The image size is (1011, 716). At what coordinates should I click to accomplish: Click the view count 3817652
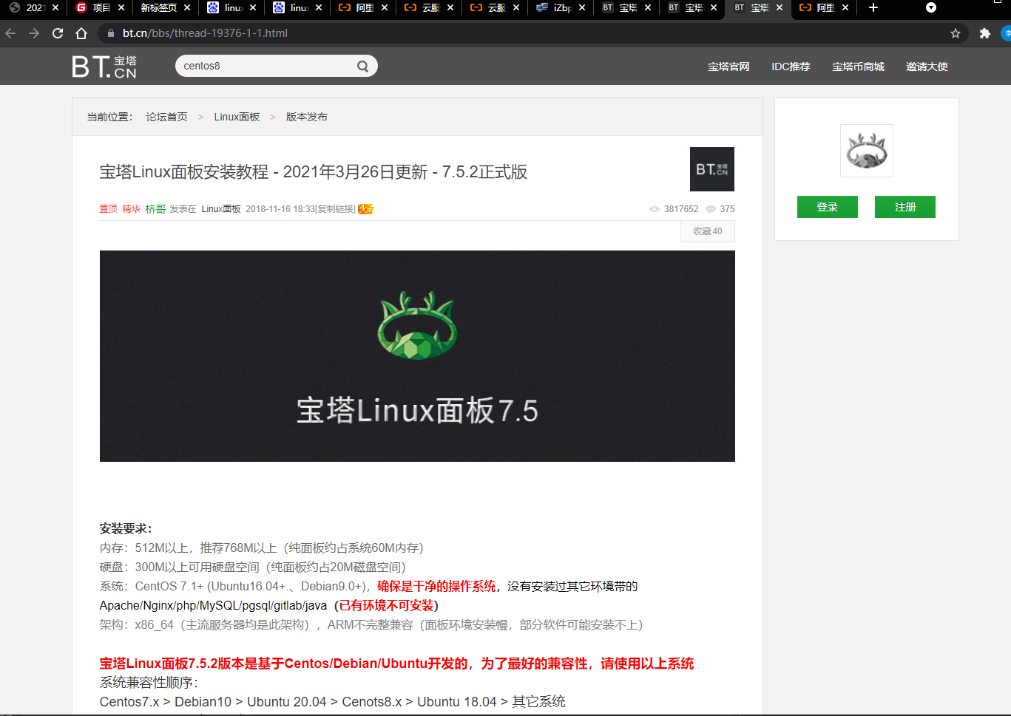(x=681, y=209)
